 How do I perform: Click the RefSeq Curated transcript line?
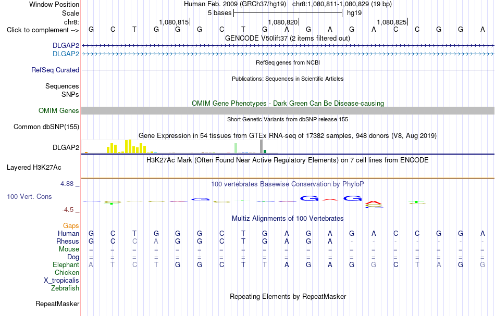(x=288, y=70)
